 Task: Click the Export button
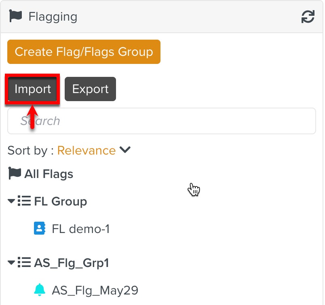pyautogui.click(x=91, y=89)
